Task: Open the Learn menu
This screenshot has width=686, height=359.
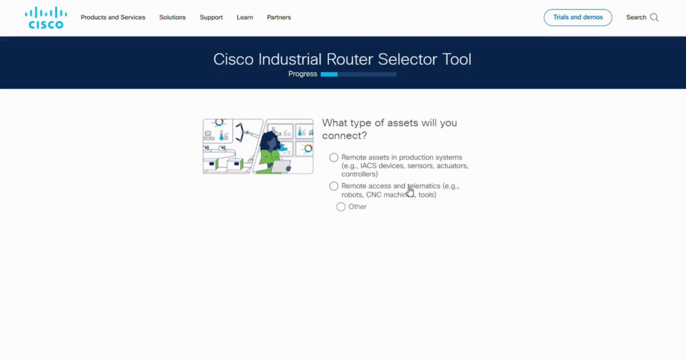Action: [245, 17]
